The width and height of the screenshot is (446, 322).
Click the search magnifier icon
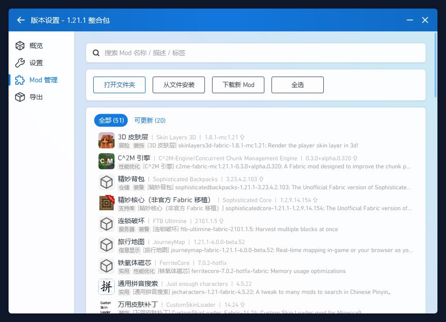tap(96, 53)
